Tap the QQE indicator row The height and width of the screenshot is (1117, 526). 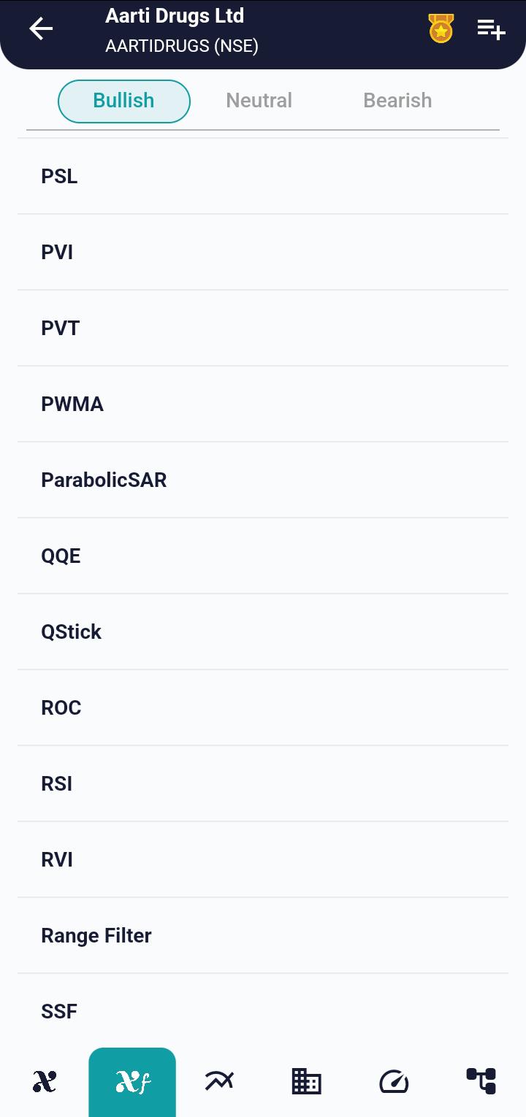pyautogui.click(x=263, y=556)
